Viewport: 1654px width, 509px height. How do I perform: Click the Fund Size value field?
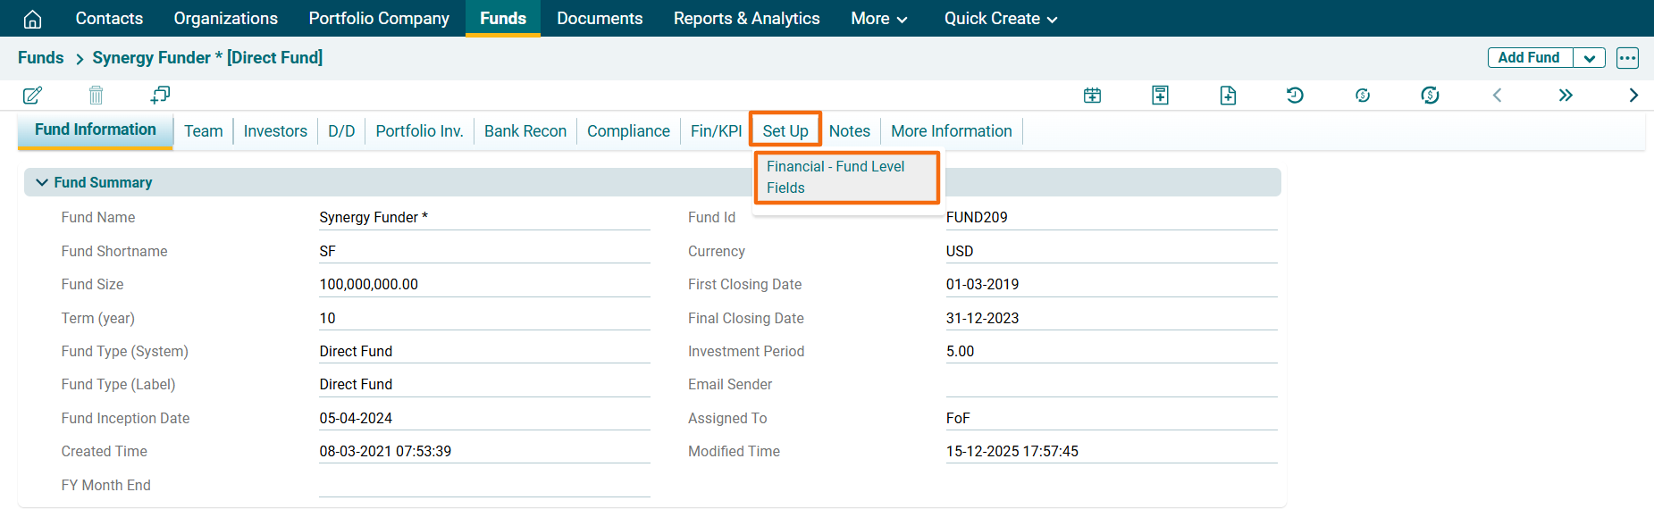click(x=483, y=285)
